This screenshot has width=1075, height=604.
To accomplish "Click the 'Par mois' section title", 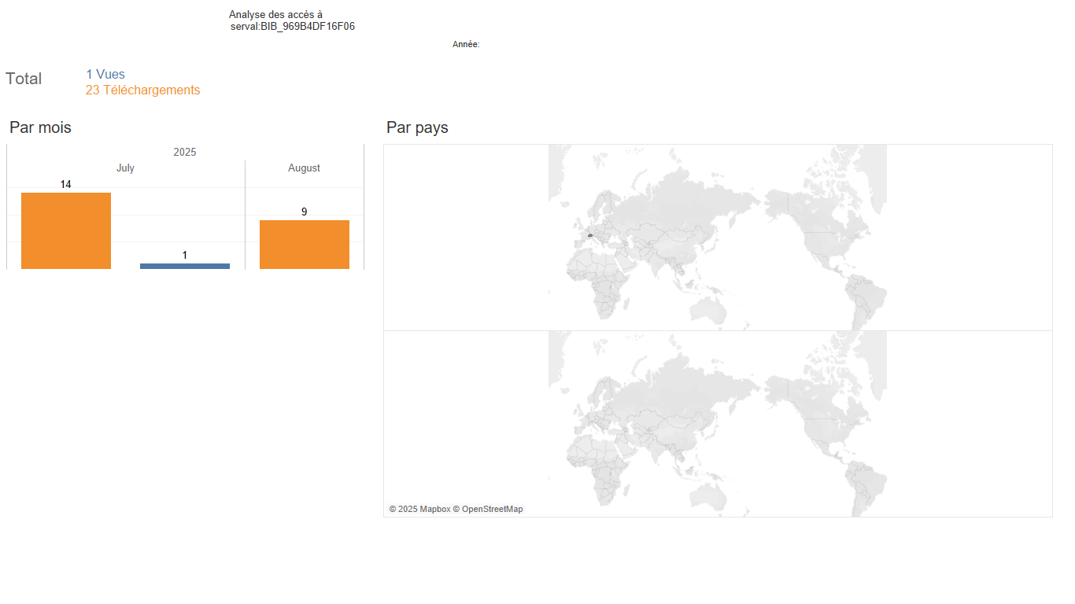I will [40, 127].
